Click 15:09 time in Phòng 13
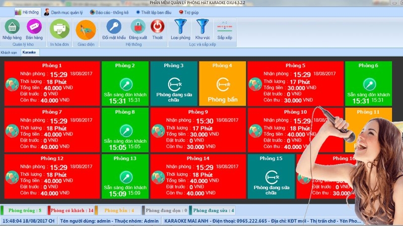403x226 pixels. [x=117, y=194]
